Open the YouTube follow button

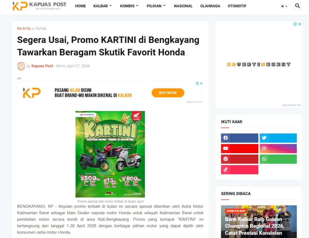(239, 148)
